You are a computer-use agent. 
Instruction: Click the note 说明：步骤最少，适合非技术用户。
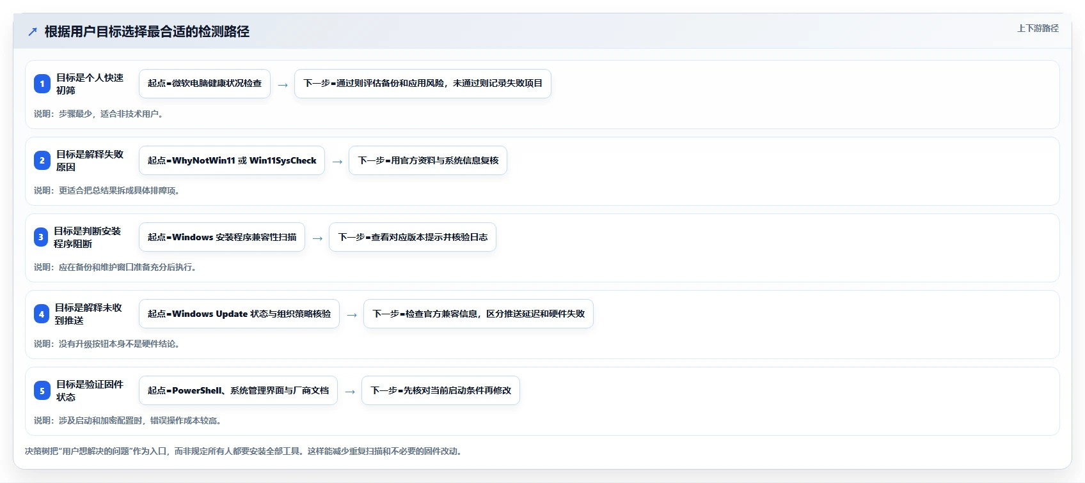coord(100,114)
